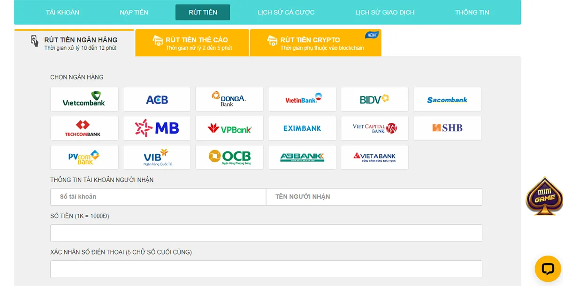Choose ACB as the withdrawal bank

[157, 99]
